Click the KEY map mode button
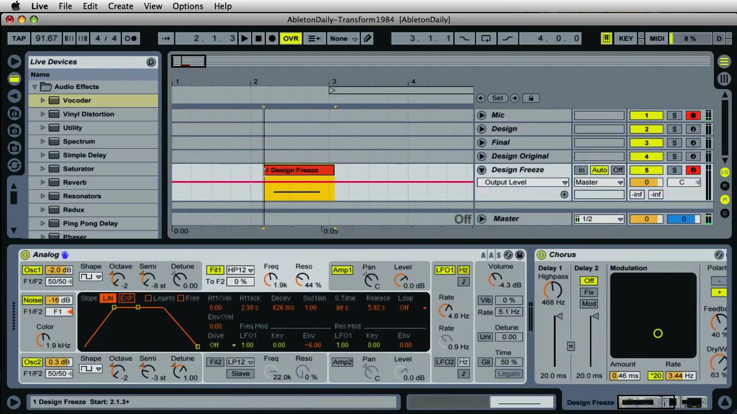 tap(626, 39)
